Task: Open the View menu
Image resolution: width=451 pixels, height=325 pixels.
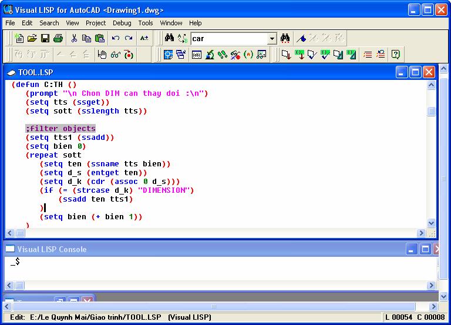Action: pos(72,23)
